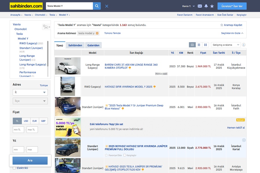Remove the 'tesla model y' keyword tag
This screenshot has width=260, height=173.
click(97, 33)
